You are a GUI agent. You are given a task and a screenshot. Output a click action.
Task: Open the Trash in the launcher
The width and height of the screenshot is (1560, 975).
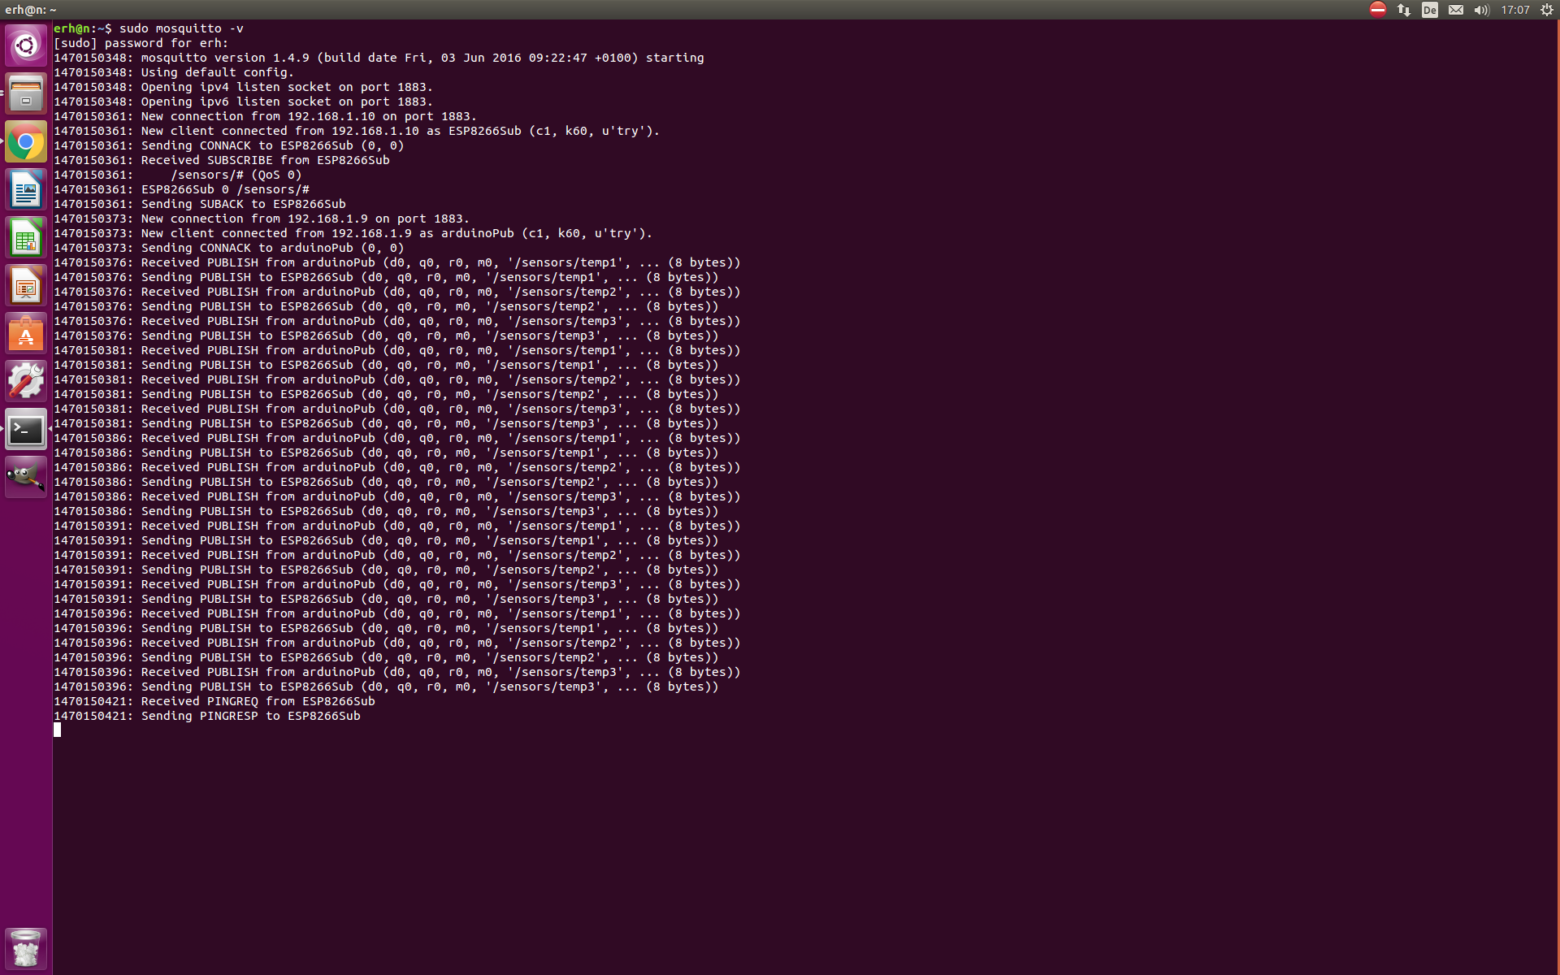[x=26, y=948]
